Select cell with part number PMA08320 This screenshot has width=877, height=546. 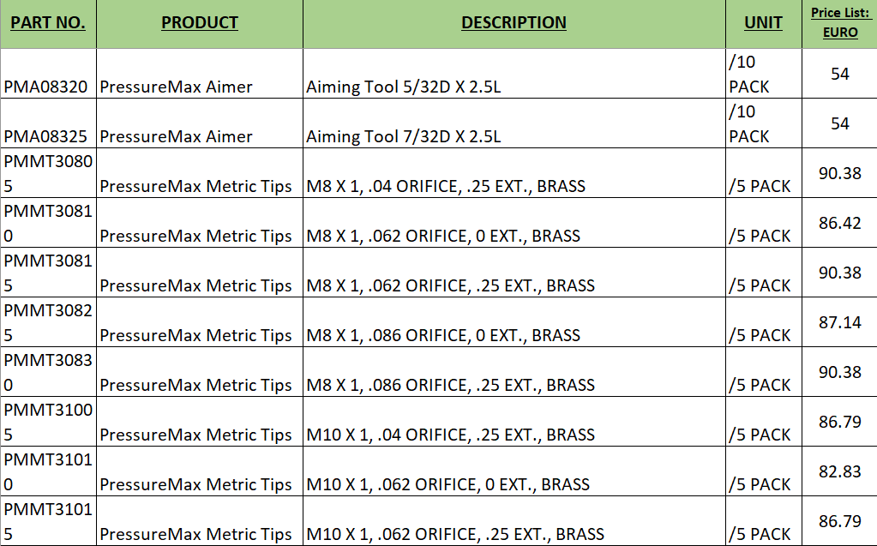click(x=48, y=74)
